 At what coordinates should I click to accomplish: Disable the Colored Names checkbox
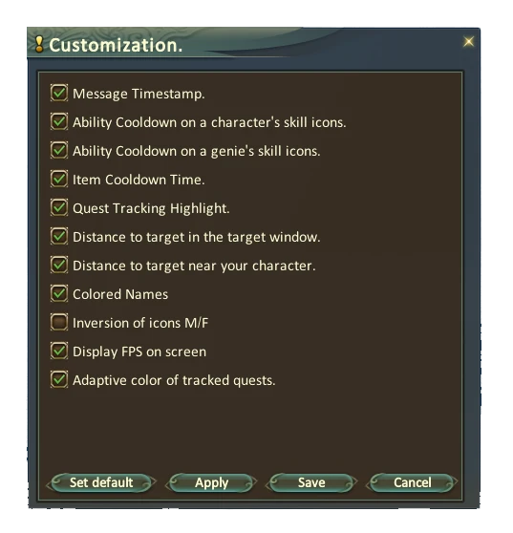pos(59,293)
